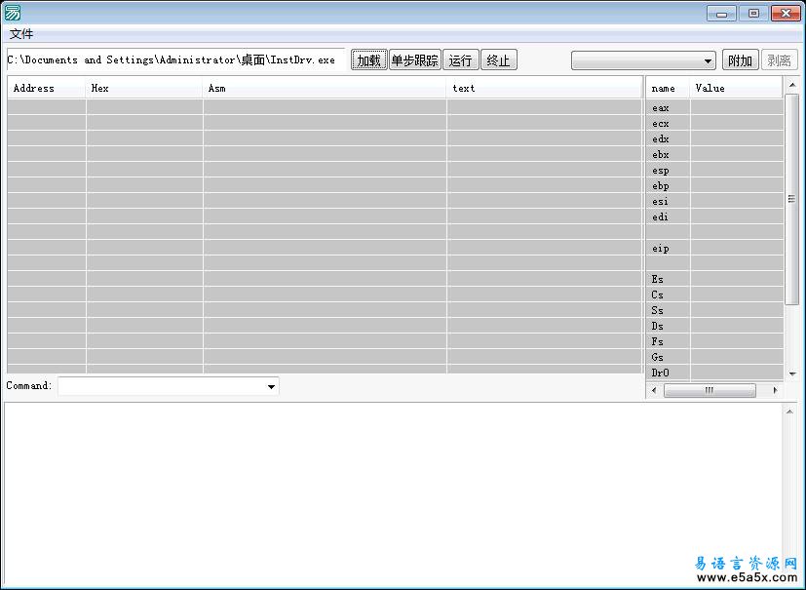Click the app icon in title bar
The height and width of the screenshot is (590, 806).
(x=13, y=13)
